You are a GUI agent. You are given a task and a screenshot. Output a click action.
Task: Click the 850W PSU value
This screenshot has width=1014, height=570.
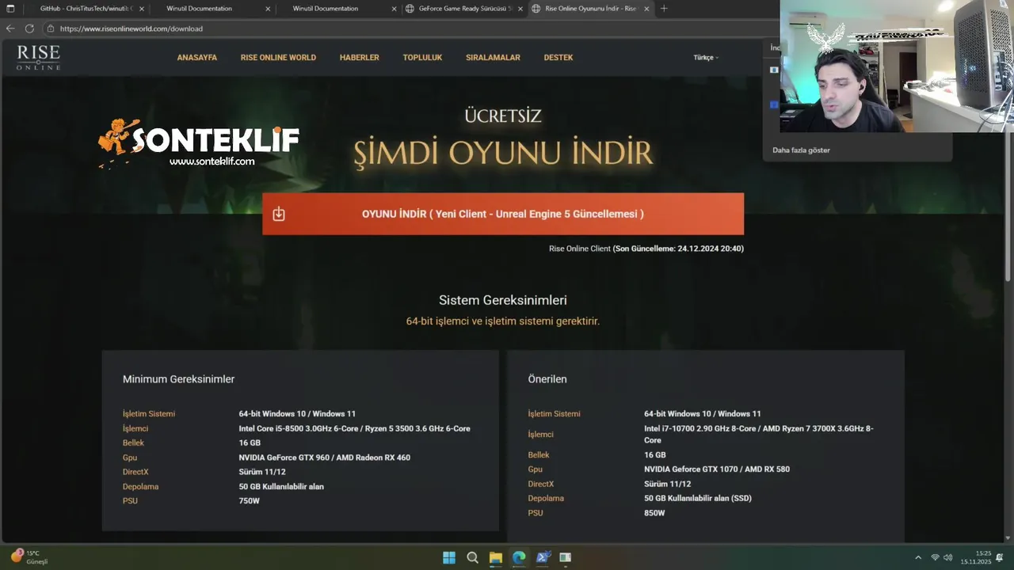[654, 513]
